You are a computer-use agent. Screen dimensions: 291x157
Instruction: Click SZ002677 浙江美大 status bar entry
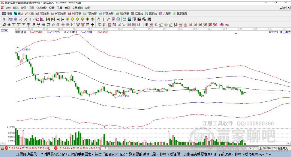[274, 148]
